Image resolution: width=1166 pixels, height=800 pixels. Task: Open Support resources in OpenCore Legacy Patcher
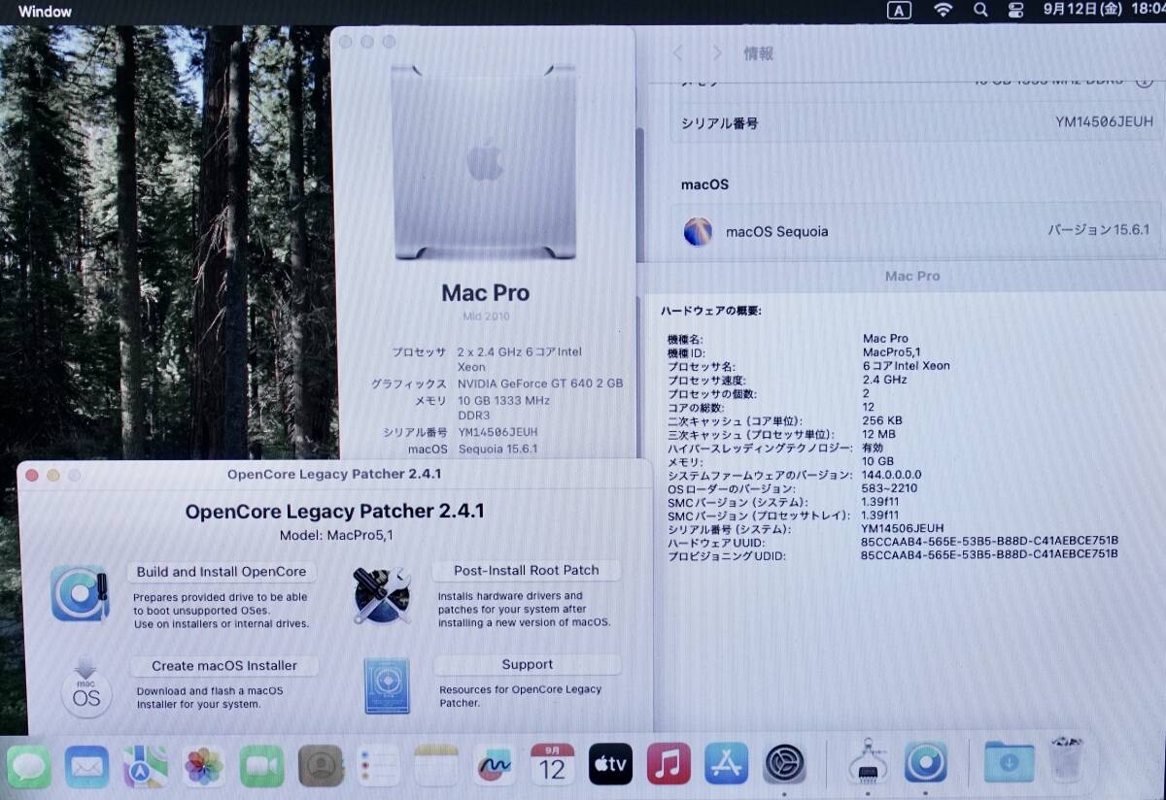[527, 664]
